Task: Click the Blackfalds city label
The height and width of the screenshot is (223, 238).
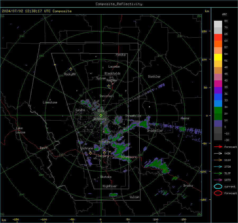Action: (x=112, y=73)
